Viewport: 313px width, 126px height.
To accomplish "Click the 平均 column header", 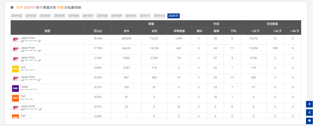I will [233, 31].
